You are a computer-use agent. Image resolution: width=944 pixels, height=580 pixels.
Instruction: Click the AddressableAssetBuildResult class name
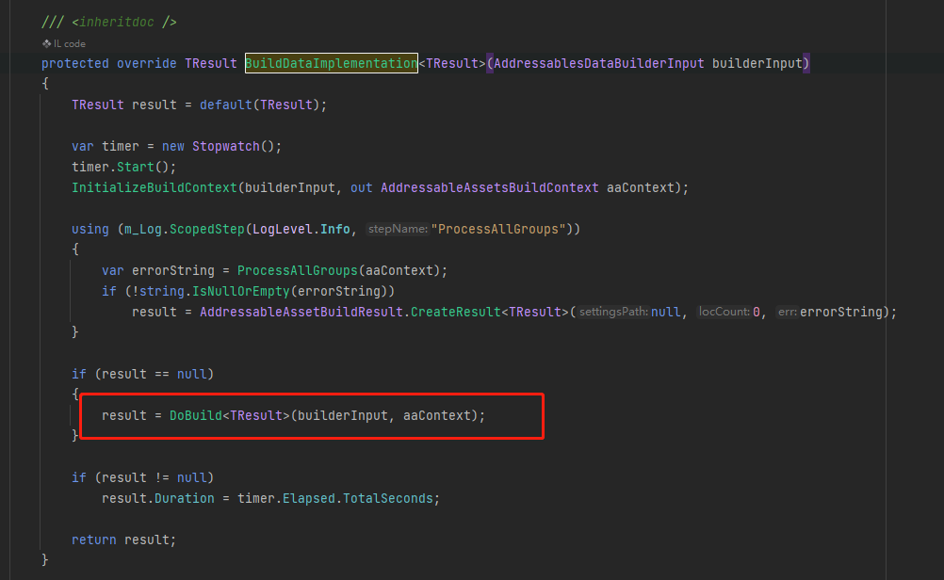[301, 313]
